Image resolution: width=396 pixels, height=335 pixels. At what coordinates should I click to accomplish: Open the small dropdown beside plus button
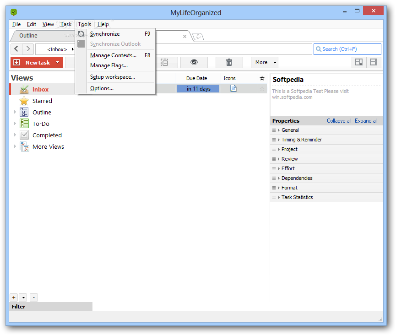click(x=23, y=297)
